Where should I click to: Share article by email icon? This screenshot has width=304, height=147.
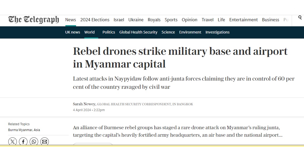[x=45, y=142]
